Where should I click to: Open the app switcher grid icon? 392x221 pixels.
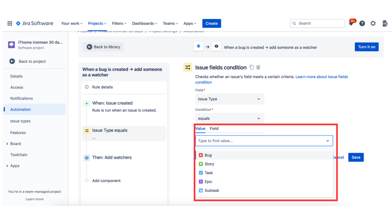(10, 23)
